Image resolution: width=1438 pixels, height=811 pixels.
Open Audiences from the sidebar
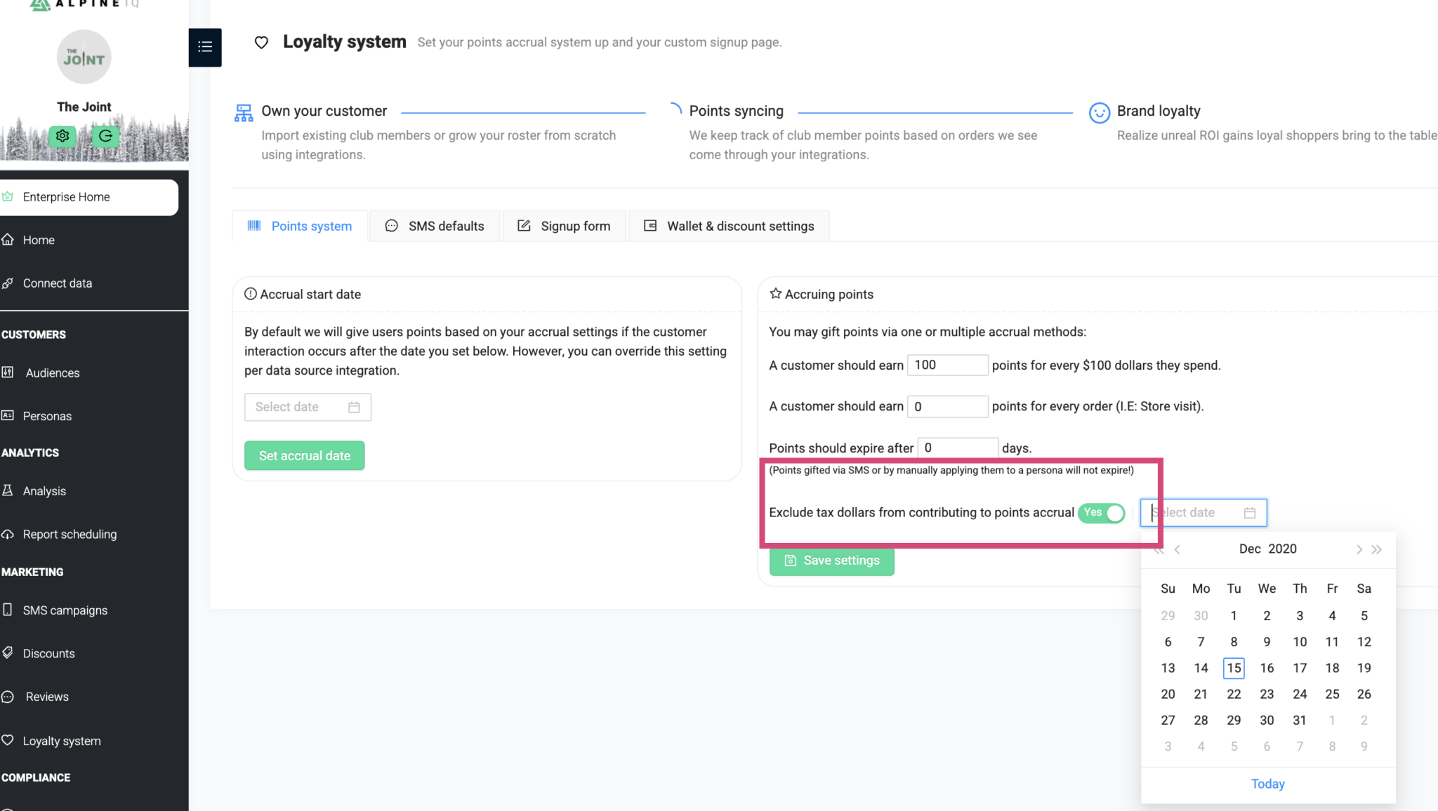[x=52, y=373]
